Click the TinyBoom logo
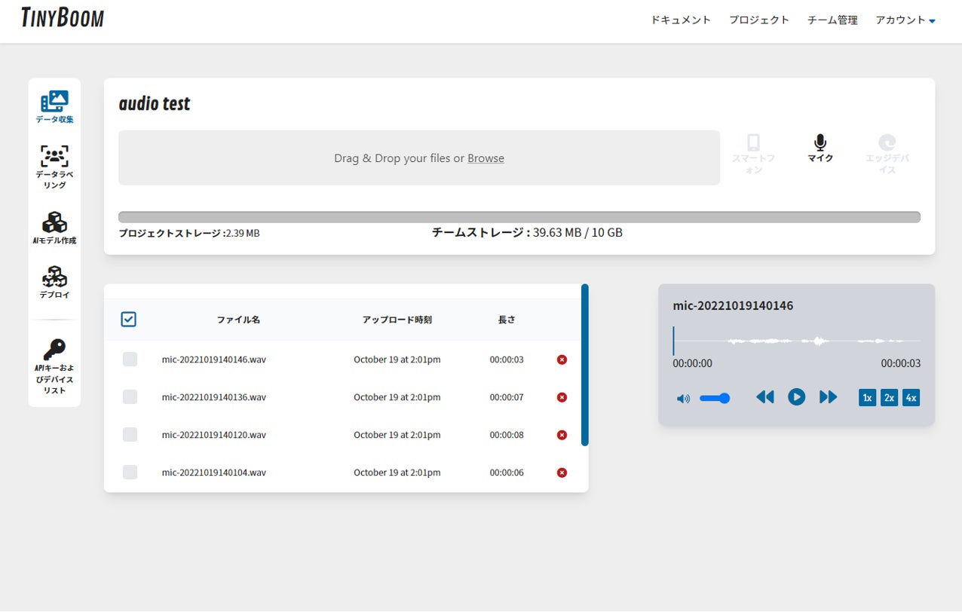This screenshot has height=612, width=962. [x=63, y=17]
